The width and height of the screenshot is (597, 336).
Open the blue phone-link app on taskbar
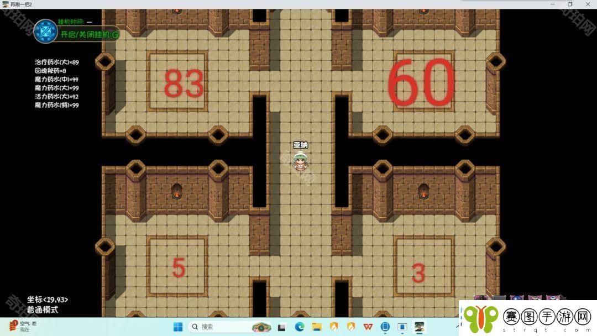[385, 327]
